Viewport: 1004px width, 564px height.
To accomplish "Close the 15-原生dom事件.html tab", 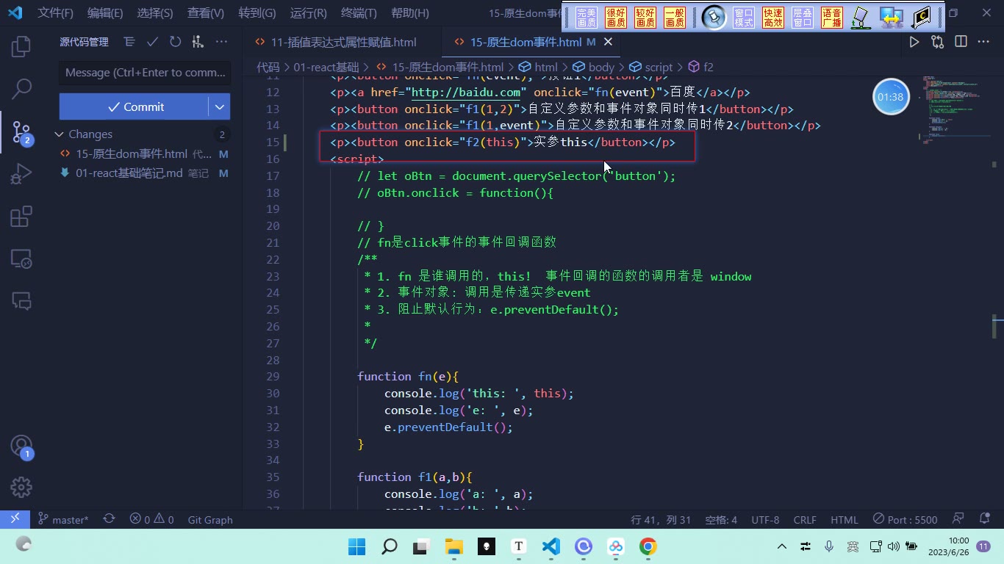I will click(608, 42).
